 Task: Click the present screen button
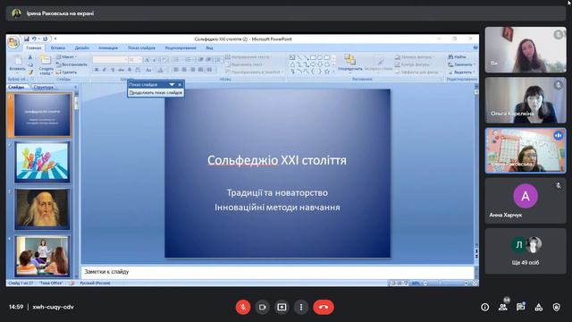(x=282, y=307)
